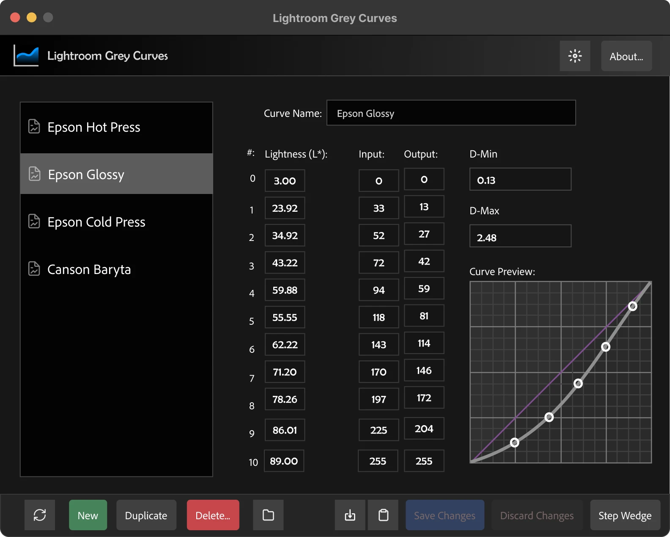Click input field showing 143
The height and width of the screenshot is (537, 670).
379,345
